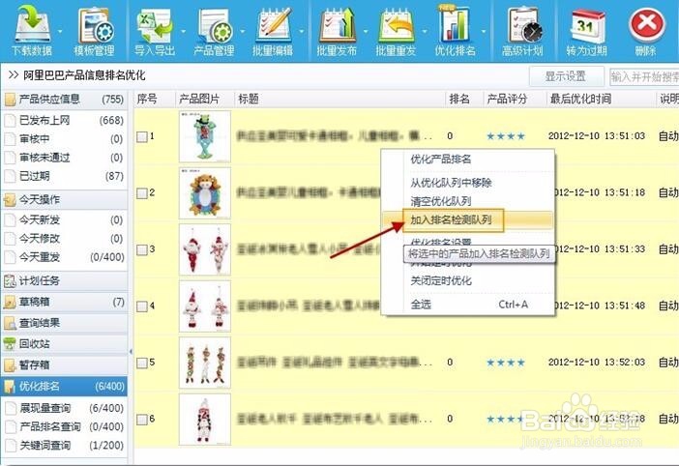Select 今天修改 in sidebar
The width and height of the screenshot is (679, 466).
[x=64, y=239]
